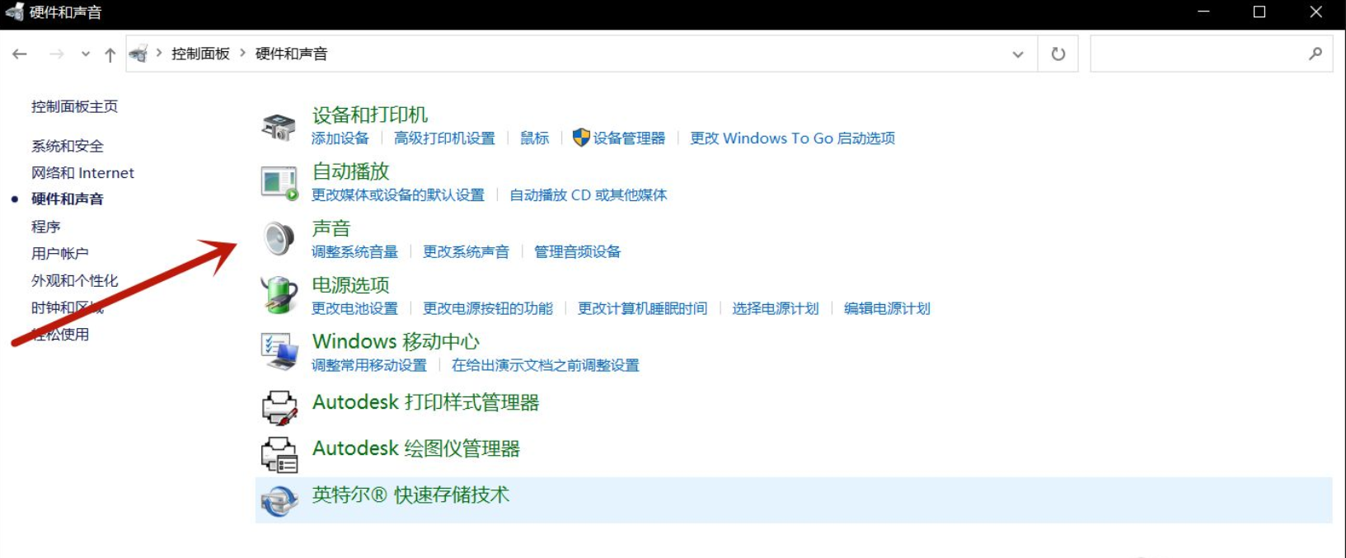Click 控制面板 in the breadcrumb path
1346x558 pixels.
coord(200,54)
